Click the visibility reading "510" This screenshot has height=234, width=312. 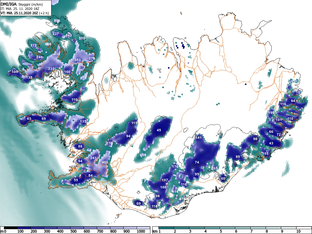pyautogui.click(x=82, y=38)
